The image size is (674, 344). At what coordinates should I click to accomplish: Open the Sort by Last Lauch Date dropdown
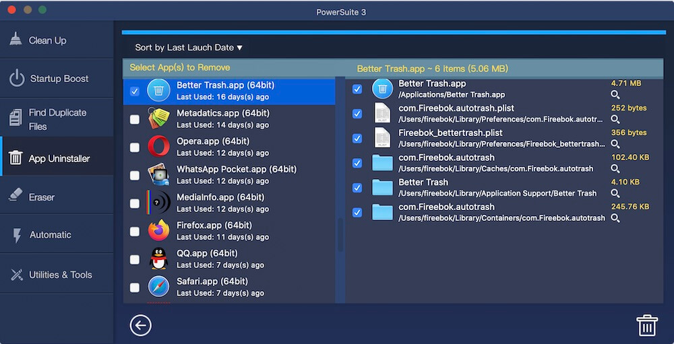tap(189, 48)
